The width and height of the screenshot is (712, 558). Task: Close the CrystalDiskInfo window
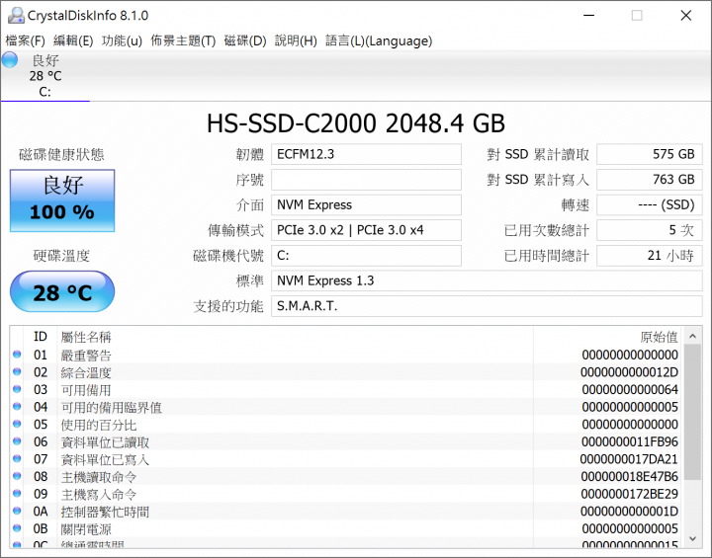tap(686, 16)
